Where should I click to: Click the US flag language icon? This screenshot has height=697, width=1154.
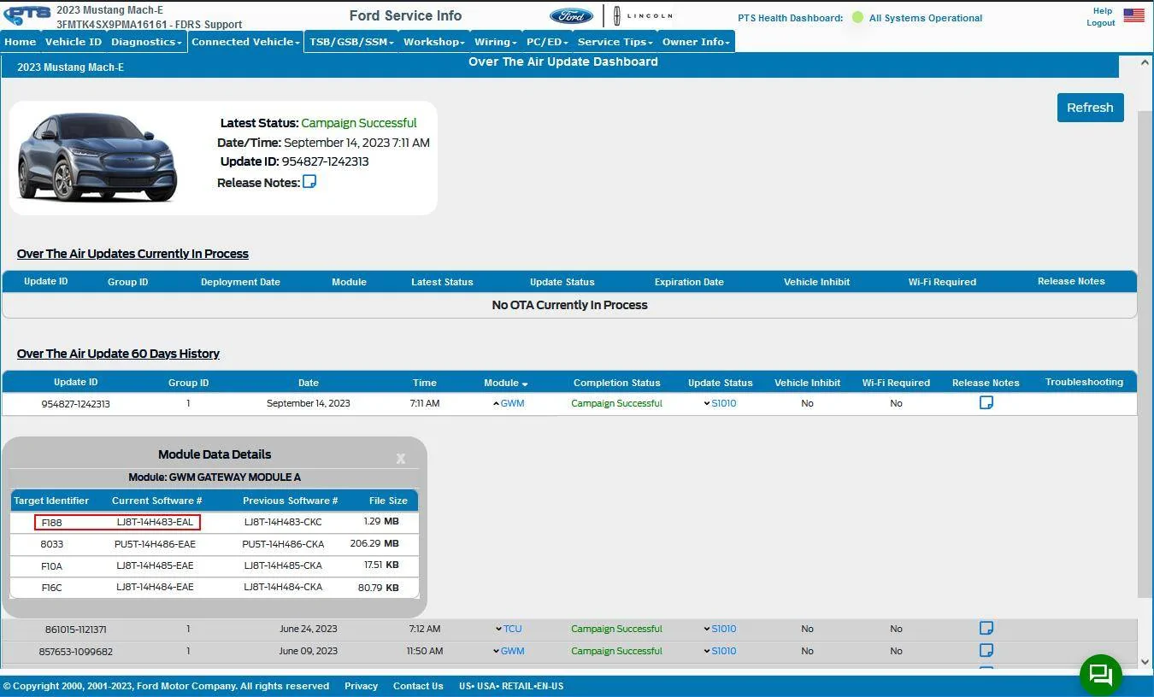[1133, 15]
